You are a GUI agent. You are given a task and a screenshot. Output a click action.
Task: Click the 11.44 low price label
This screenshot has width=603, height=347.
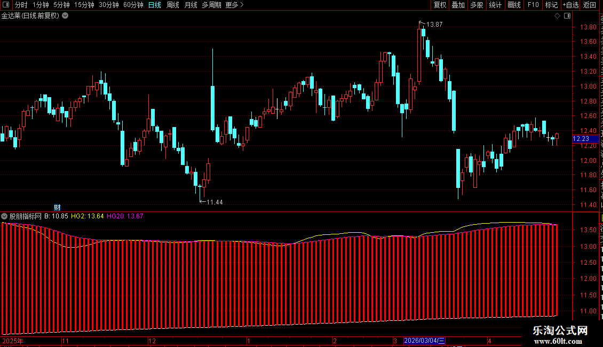(215, 202)
